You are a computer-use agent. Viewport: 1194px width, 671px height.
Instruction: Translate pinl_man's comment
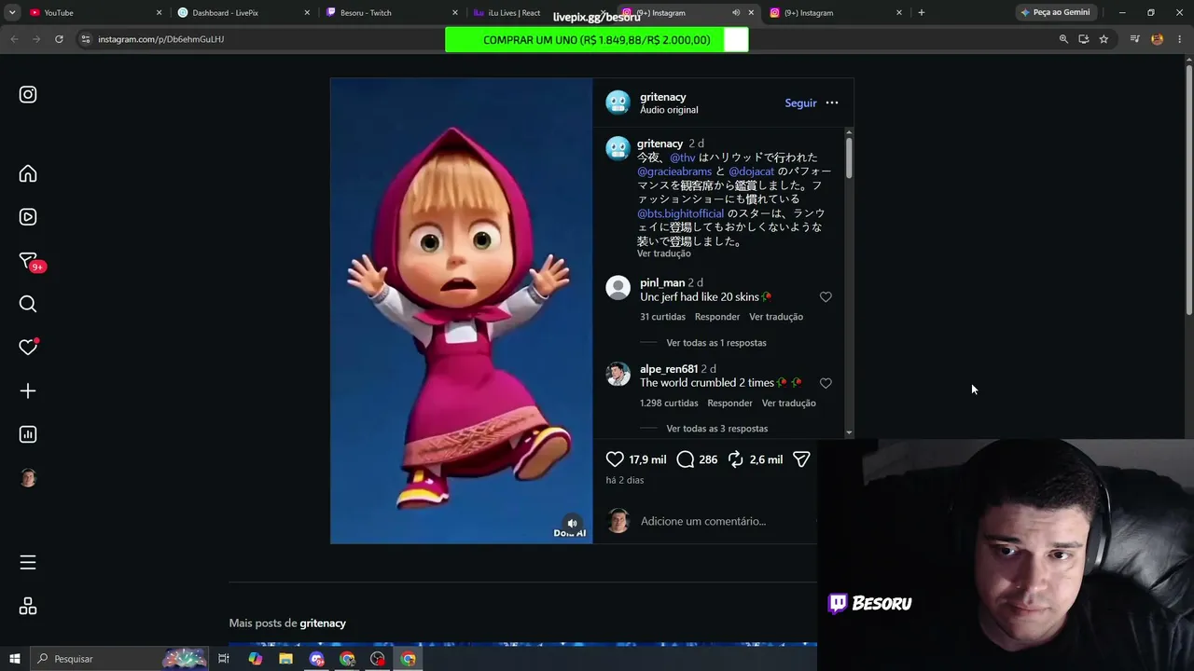776,317
